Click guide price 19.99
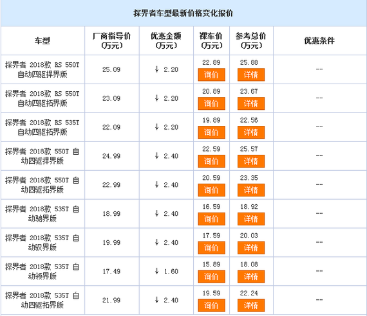The width and height of the screenshot is (367, 316). point(111,243)
